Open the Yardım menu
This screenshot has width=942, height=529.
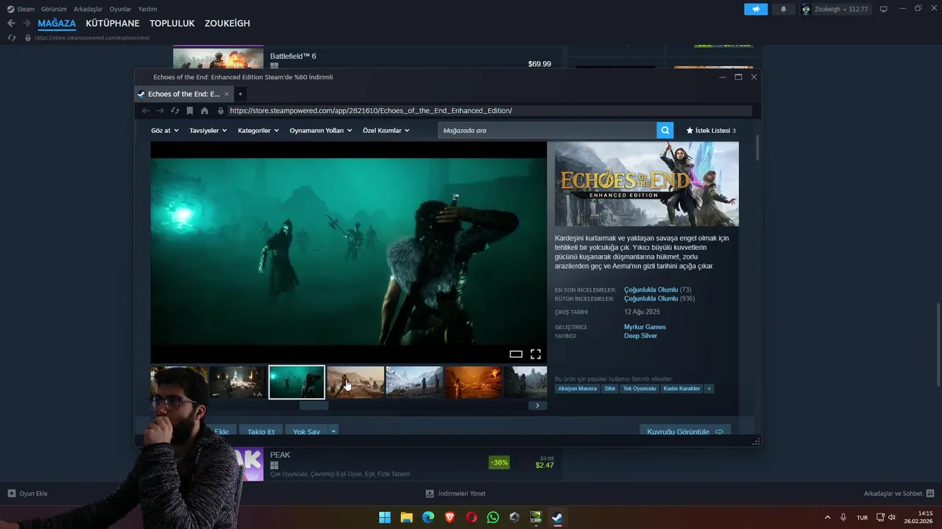point(147,9)
